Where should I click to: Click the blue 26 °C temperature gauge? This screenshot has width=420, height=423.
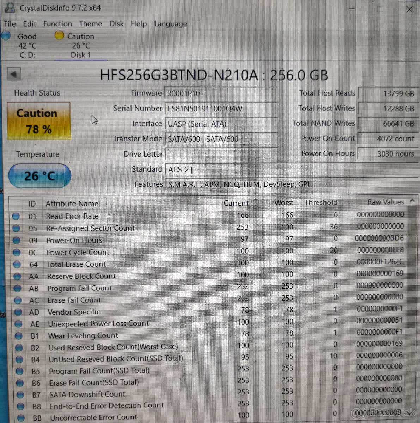pos(39,176)
